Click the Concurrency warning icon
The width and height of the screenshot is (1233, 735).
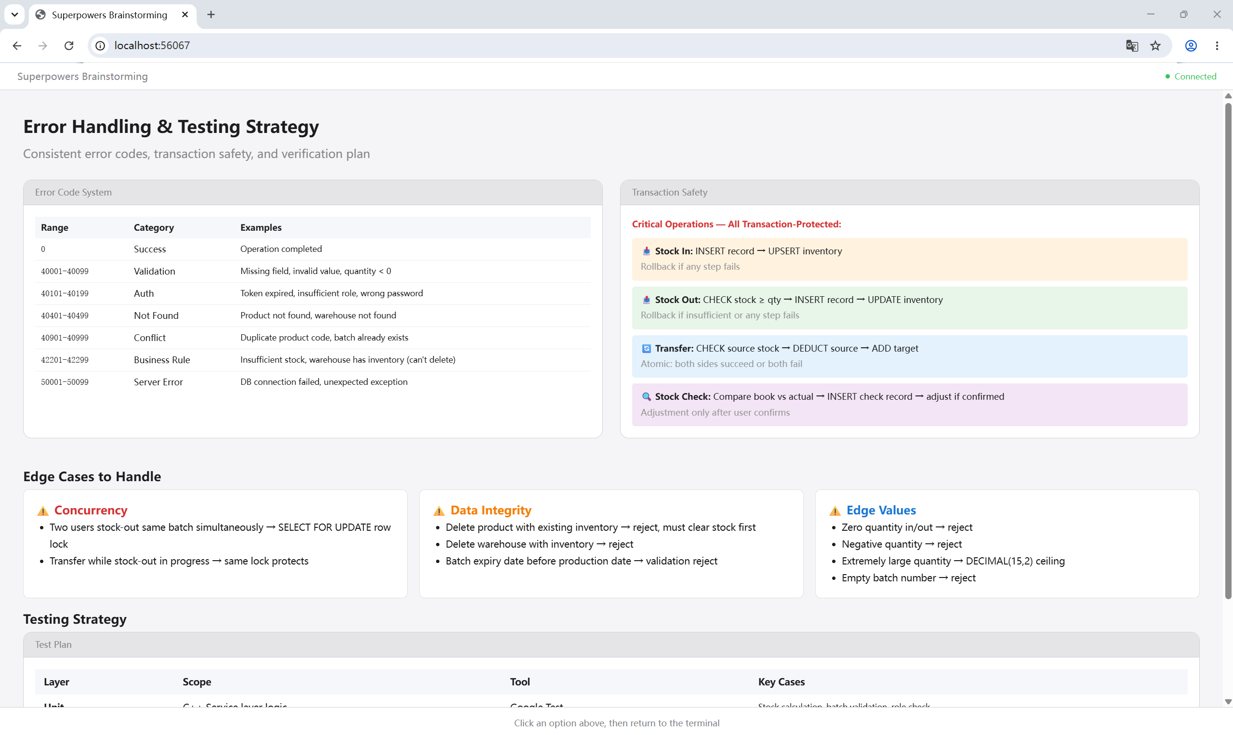pyautogui.click(x=43, y=511)
